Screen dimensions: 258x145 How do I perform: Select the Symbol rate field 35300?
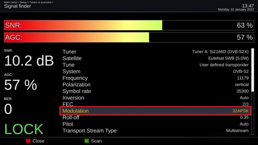point(155,91)
